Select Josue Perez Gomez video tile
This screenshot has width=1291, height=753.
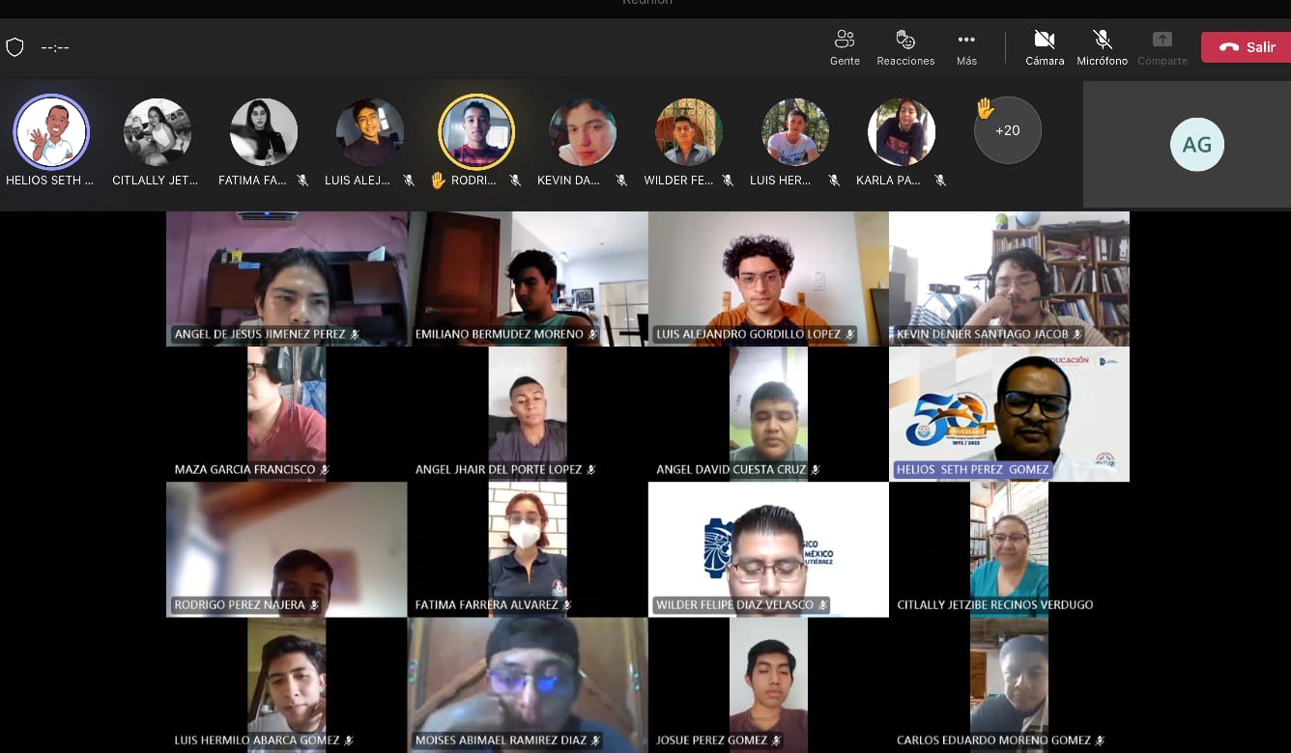[x=768, y=685]
